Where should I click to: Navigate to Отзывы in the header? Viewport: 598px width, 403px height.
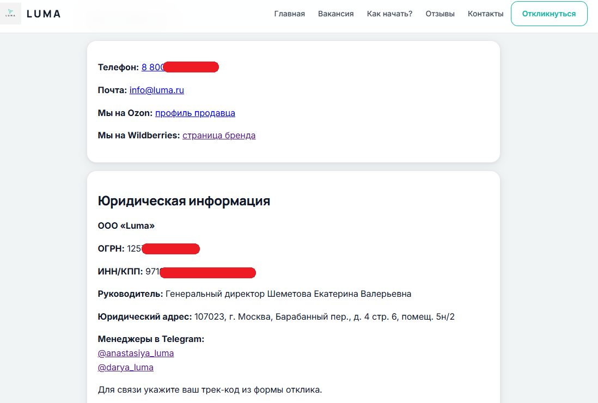(440, 14)
